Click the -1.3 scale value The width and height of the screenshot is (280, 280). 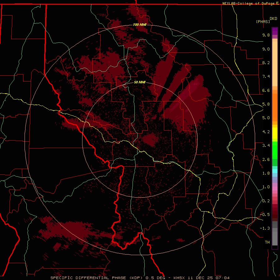pos(265,228)
